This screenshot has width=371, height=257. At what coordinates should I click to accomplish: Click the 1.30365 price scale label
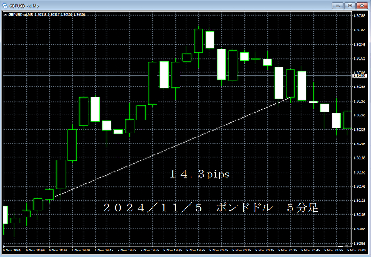360,30
